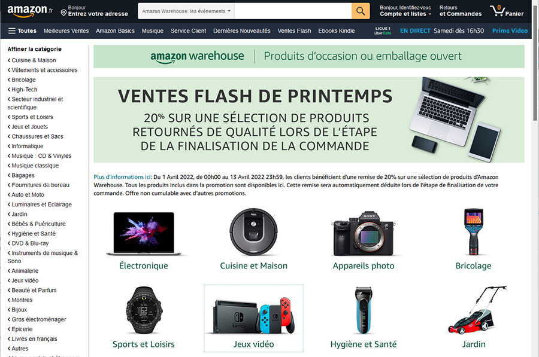Open the Toutes hamburger menu
Screen dimensions: 539x357
(22, 31)
